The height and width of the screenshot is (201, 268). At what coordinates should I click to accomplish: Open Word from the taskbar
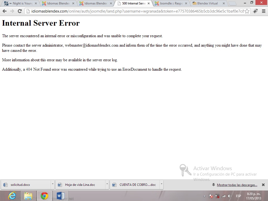(60, 196)
